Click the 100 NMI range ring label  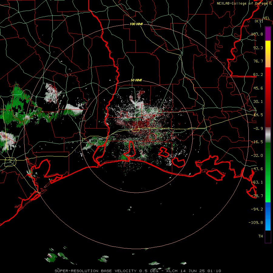136,24
